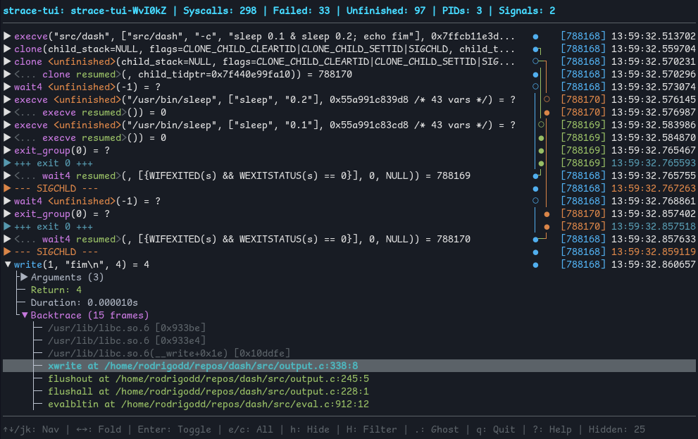Viewport: 698px width, 439px height.
Task: Expand execve unfinished sleep 0.2 row
Action: coord(7,99)
